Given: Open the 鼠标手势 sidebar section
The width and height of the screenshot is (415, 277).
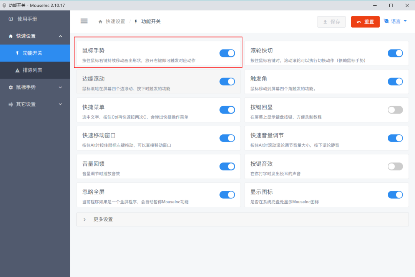Looking at the screenshot, I should [x=35, y=87].
